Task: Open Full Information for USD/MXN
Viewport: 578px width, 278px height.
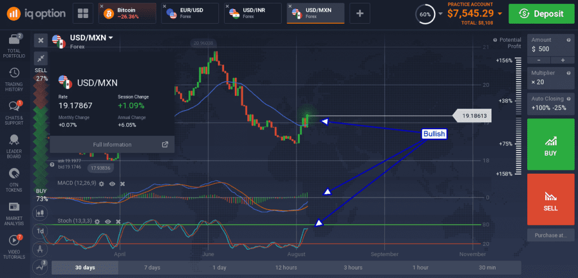Action: [112, 144]
